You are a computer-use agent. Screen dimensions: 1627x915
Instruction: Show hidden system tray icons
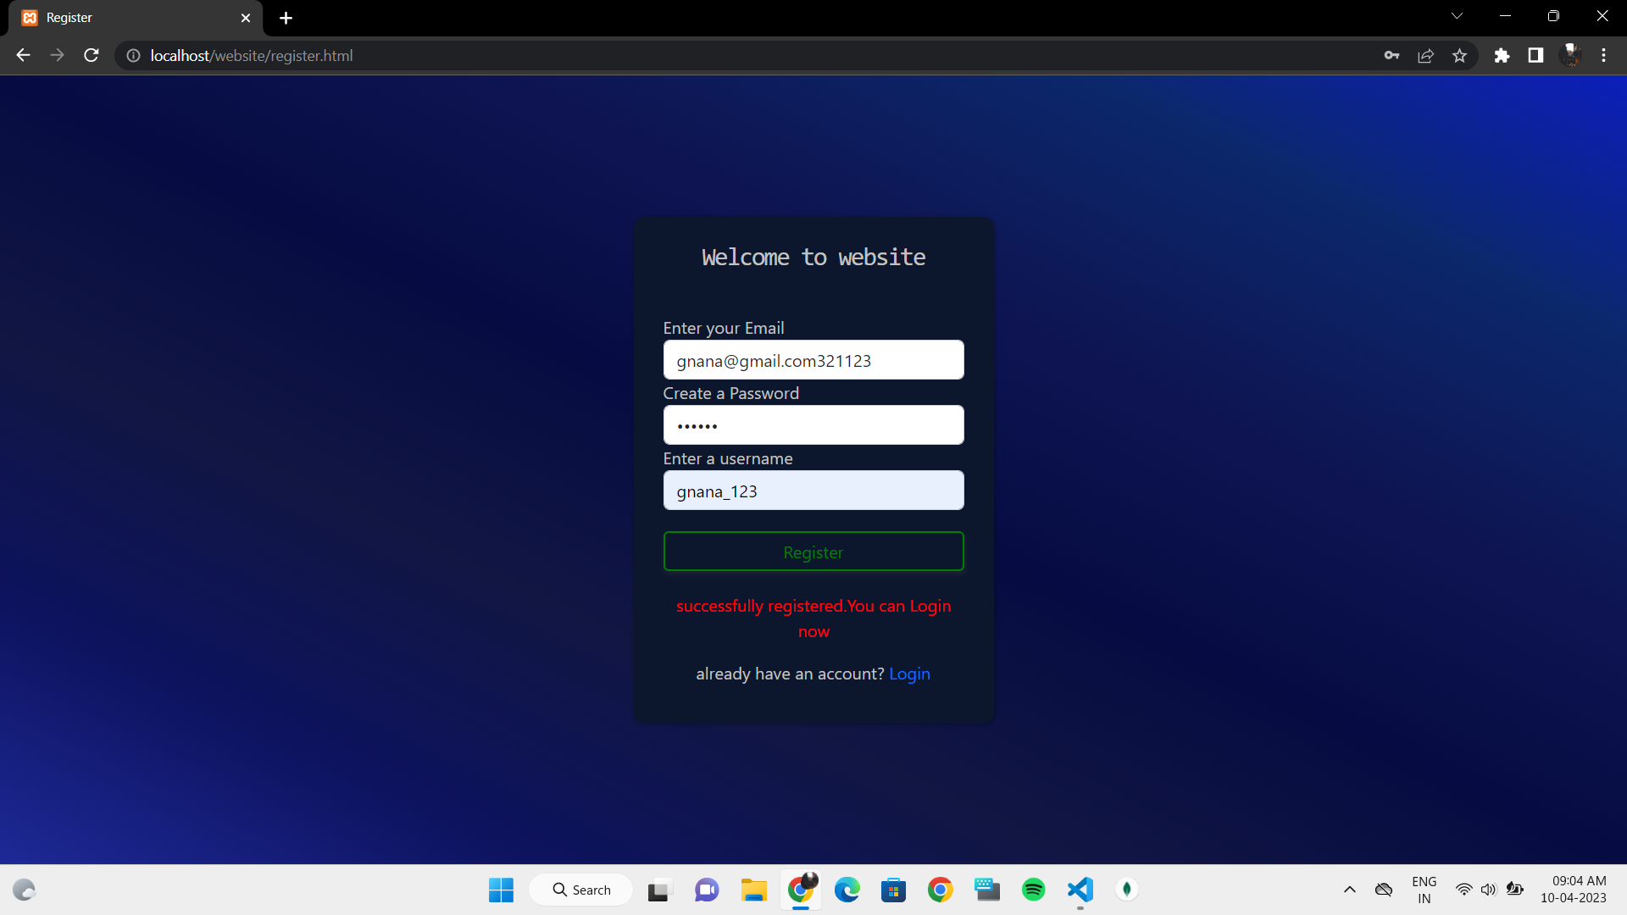(x=1350, y=890)
